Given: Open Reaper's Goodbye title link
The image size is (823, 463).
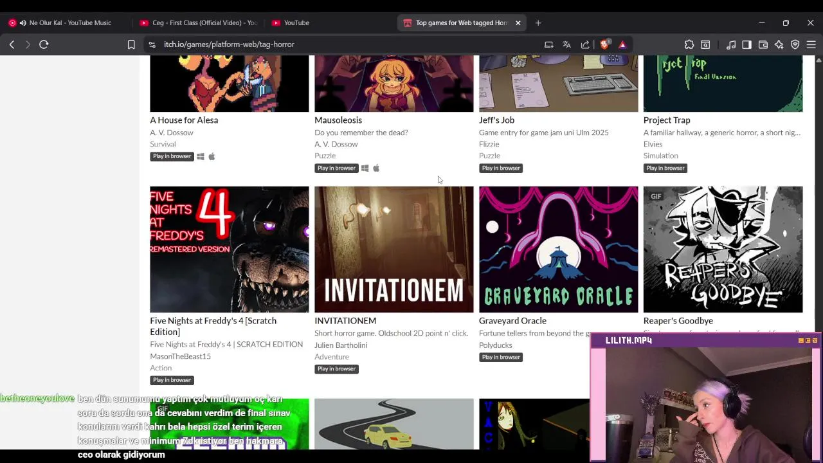Looking at the screenshot, I should pyautogui.click(x=678, y=321).
